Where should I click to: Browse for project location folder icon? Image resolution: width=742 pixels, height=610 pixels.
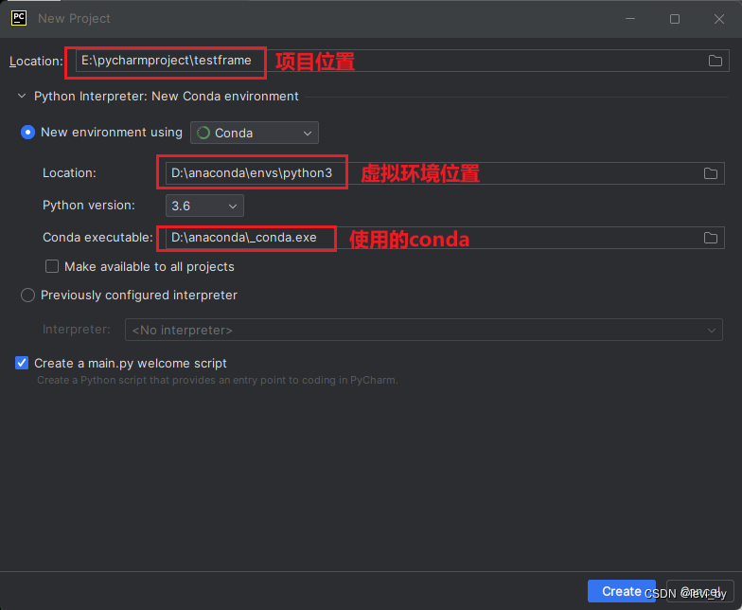click(715, 61)
